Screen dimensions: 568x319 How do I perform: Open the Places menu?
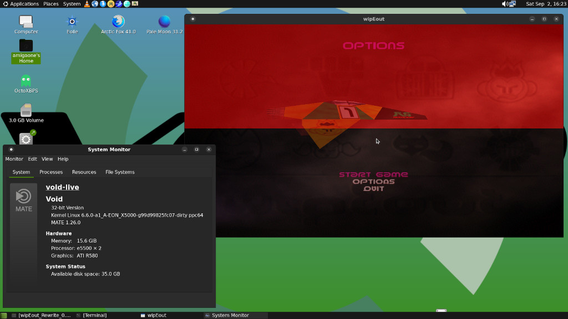[50, 4]
